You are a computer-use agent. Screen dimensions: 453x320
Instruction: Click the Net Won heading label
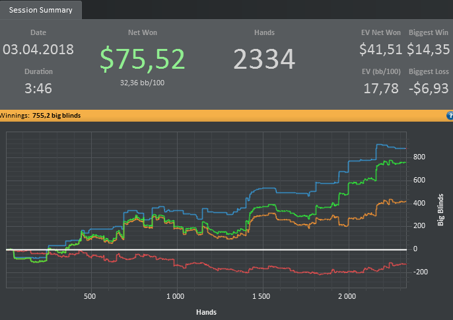click(143, 32)
